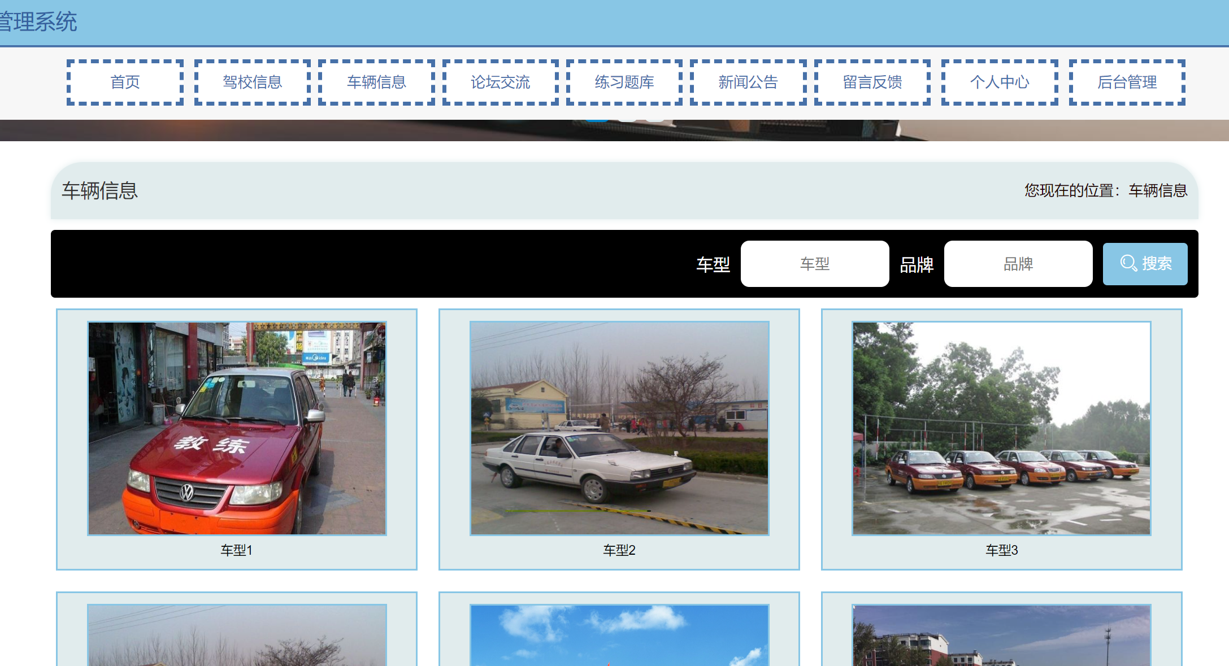1229x666 pixels.
Task: Focus the 车型 search input field
Action: 814,264
